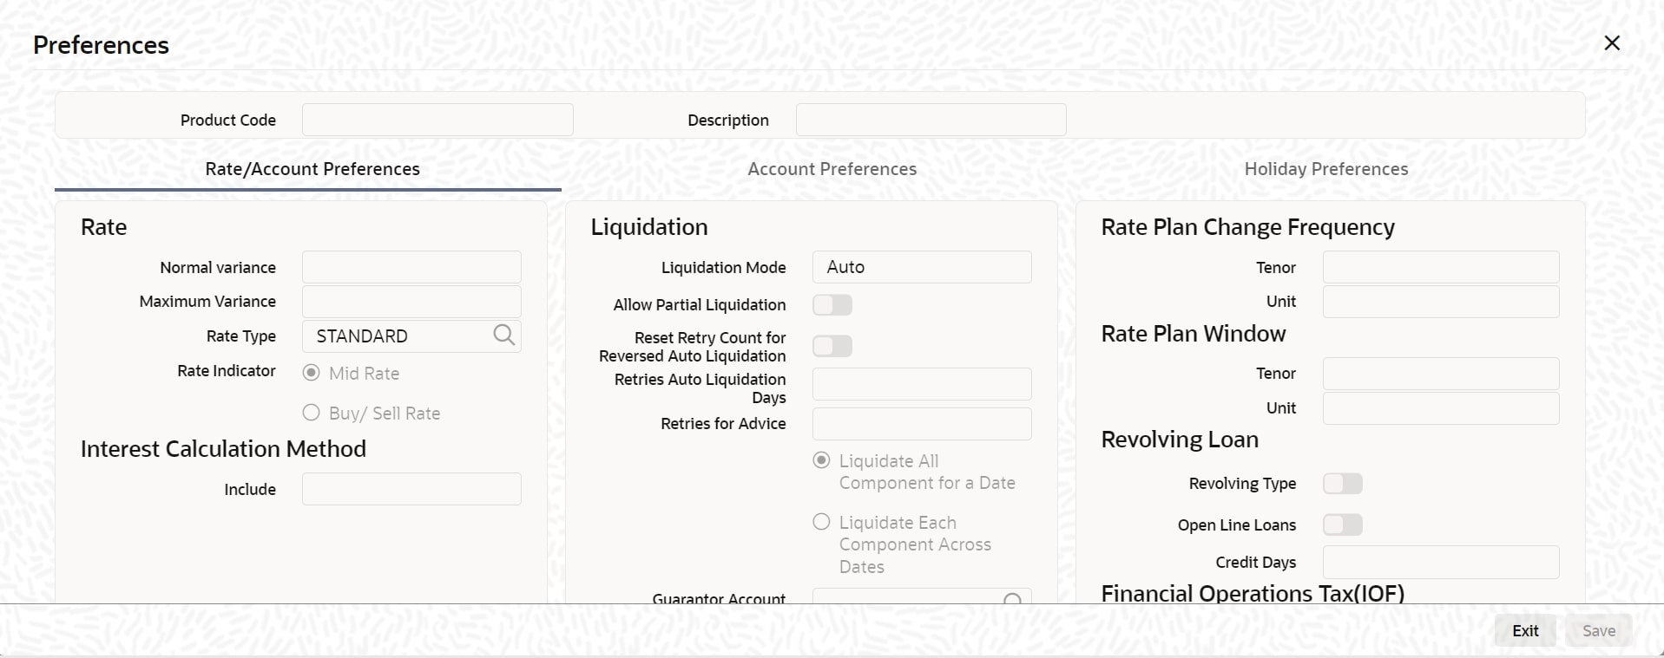The height and width of the screenshot is (658, 1664).
Task: Pick Liquidate Each Component Across Dates
Action: pyautogui.click(x=821, y=522)
